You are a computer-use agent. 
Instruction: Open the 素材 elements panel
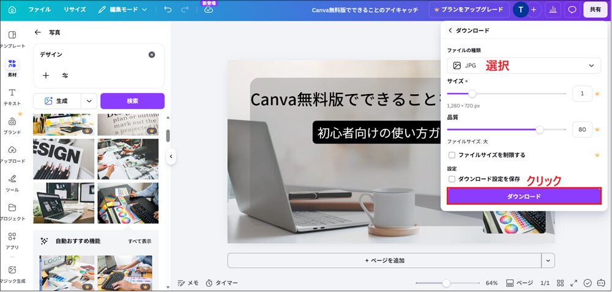12,68
